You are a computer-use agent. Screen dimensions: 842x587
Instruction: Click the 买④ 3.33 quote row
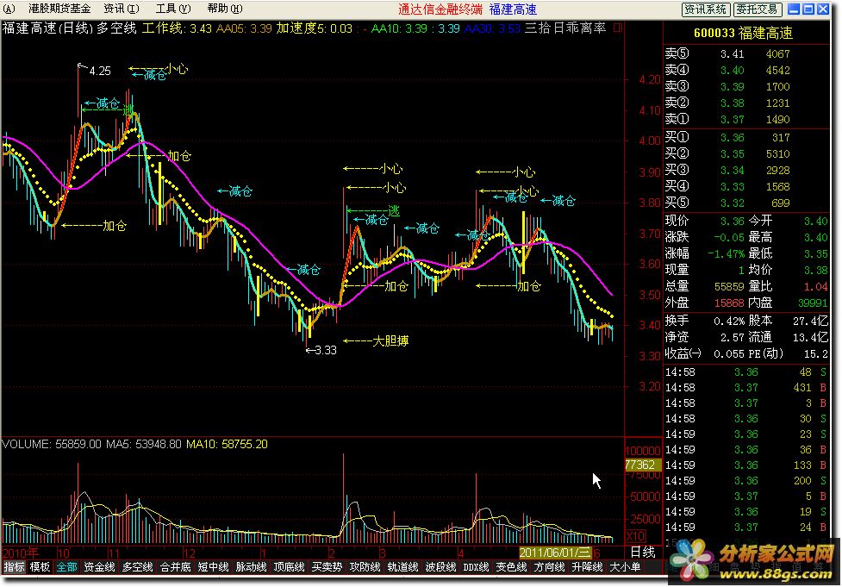[747, 187]
